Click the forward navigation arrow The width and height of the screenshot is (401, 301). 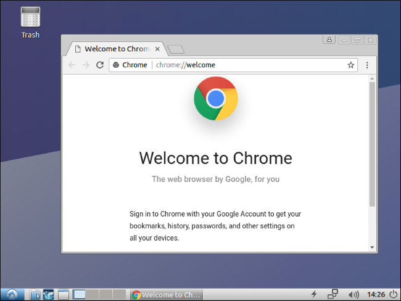(x=85, y=65)
